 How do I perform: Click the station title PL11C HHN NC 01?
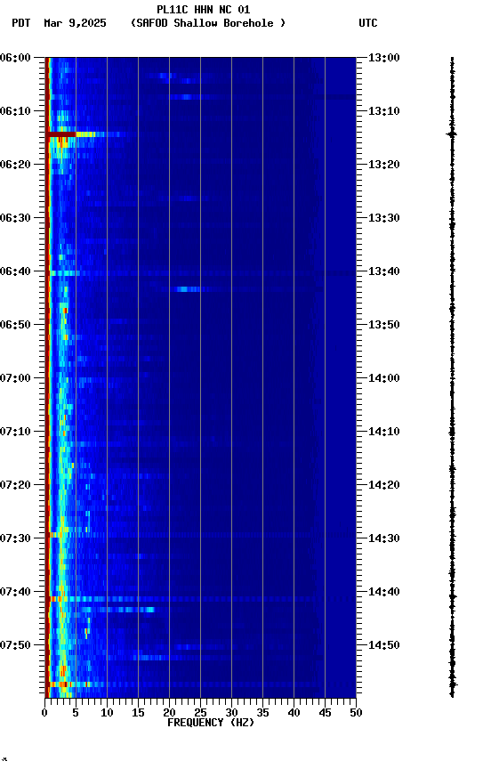[204, 10]
